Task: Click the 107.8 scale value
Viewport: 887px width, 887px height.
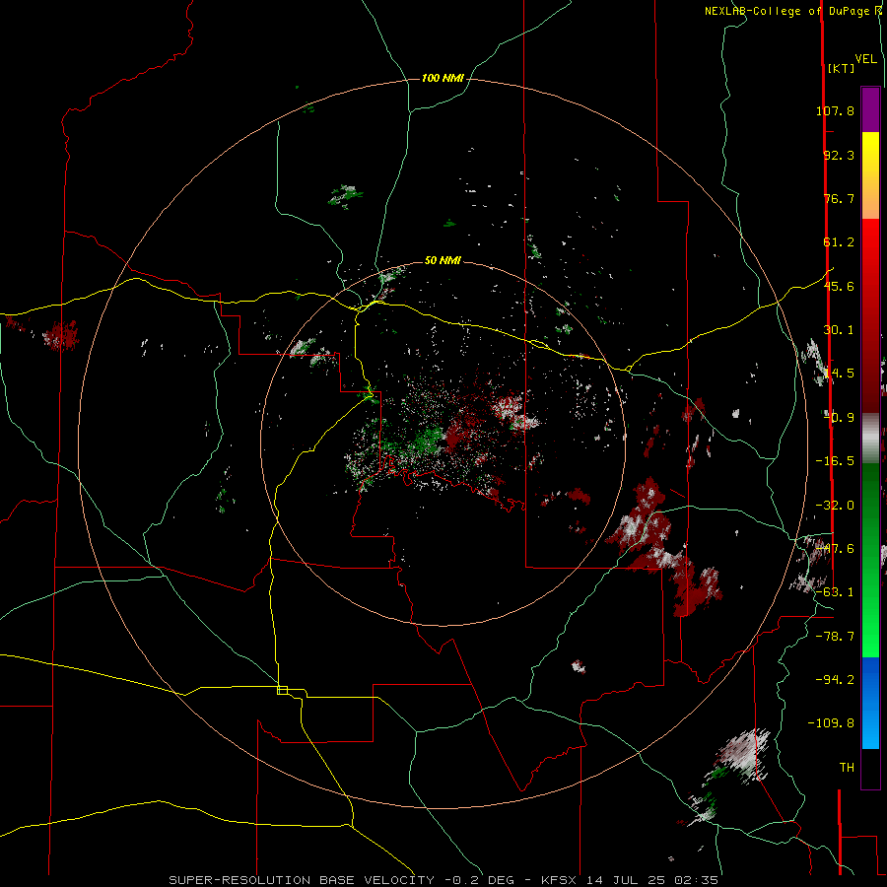Action: [x=835, y=110]
